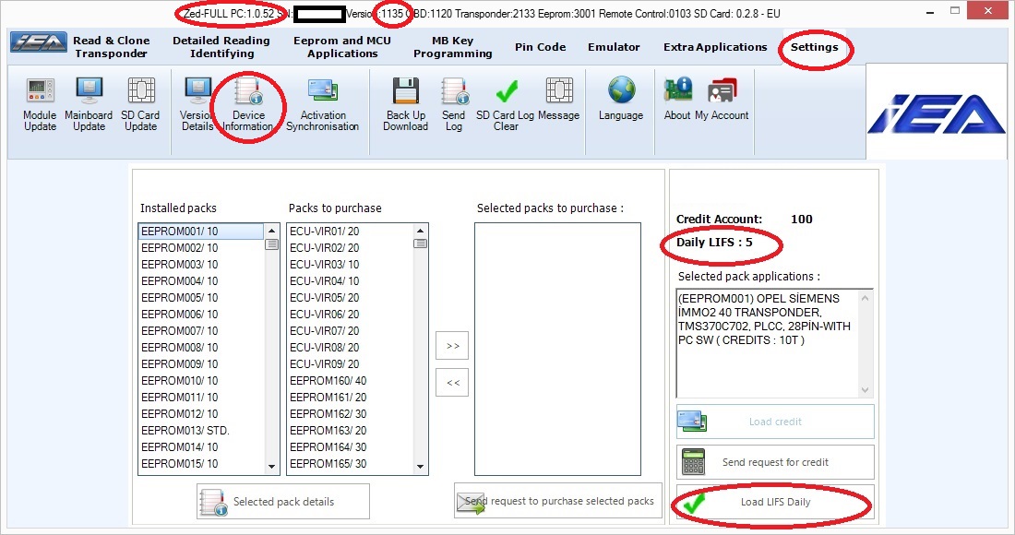Click pack applications box down arrow

pyautogui.click(x=865, y=390)
